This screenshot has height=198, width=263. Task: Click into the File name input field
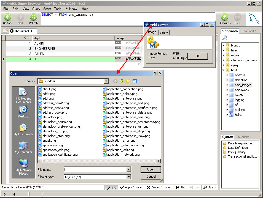(95, 169)
